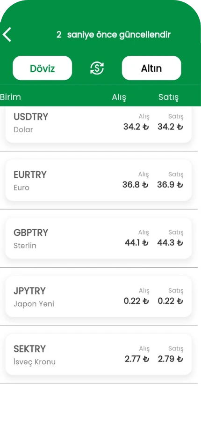Open the JPYTRY Japon Yeni card
201x422 pixels.
coord(99,297)
